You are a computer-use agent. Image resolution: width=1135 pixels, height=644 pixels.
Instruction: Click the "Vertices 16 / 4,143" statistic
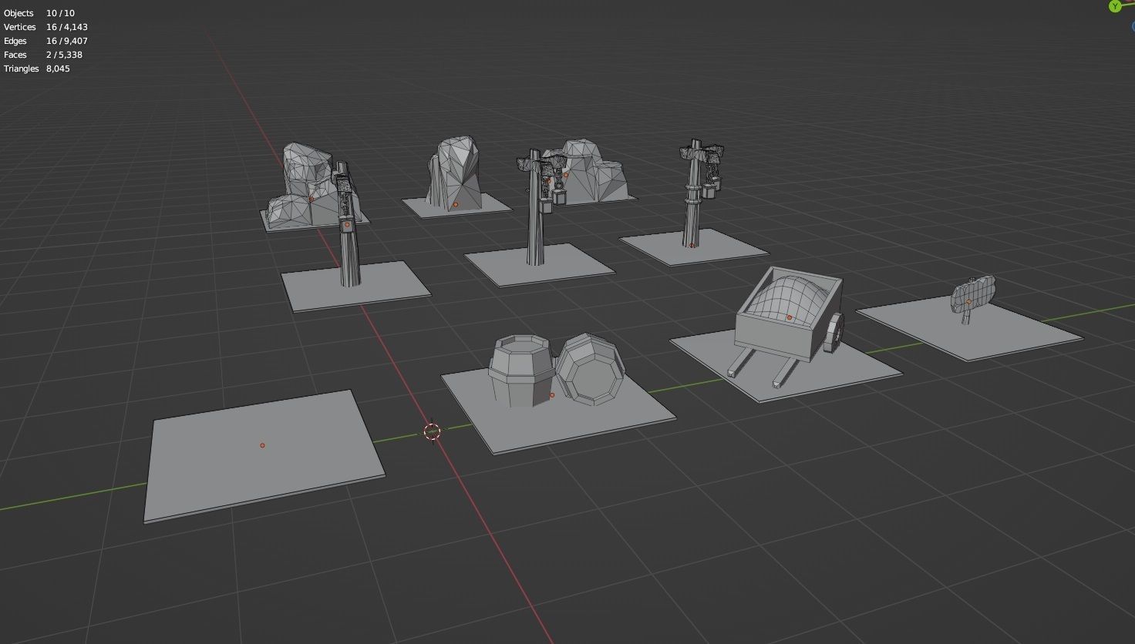click(45, 27)
